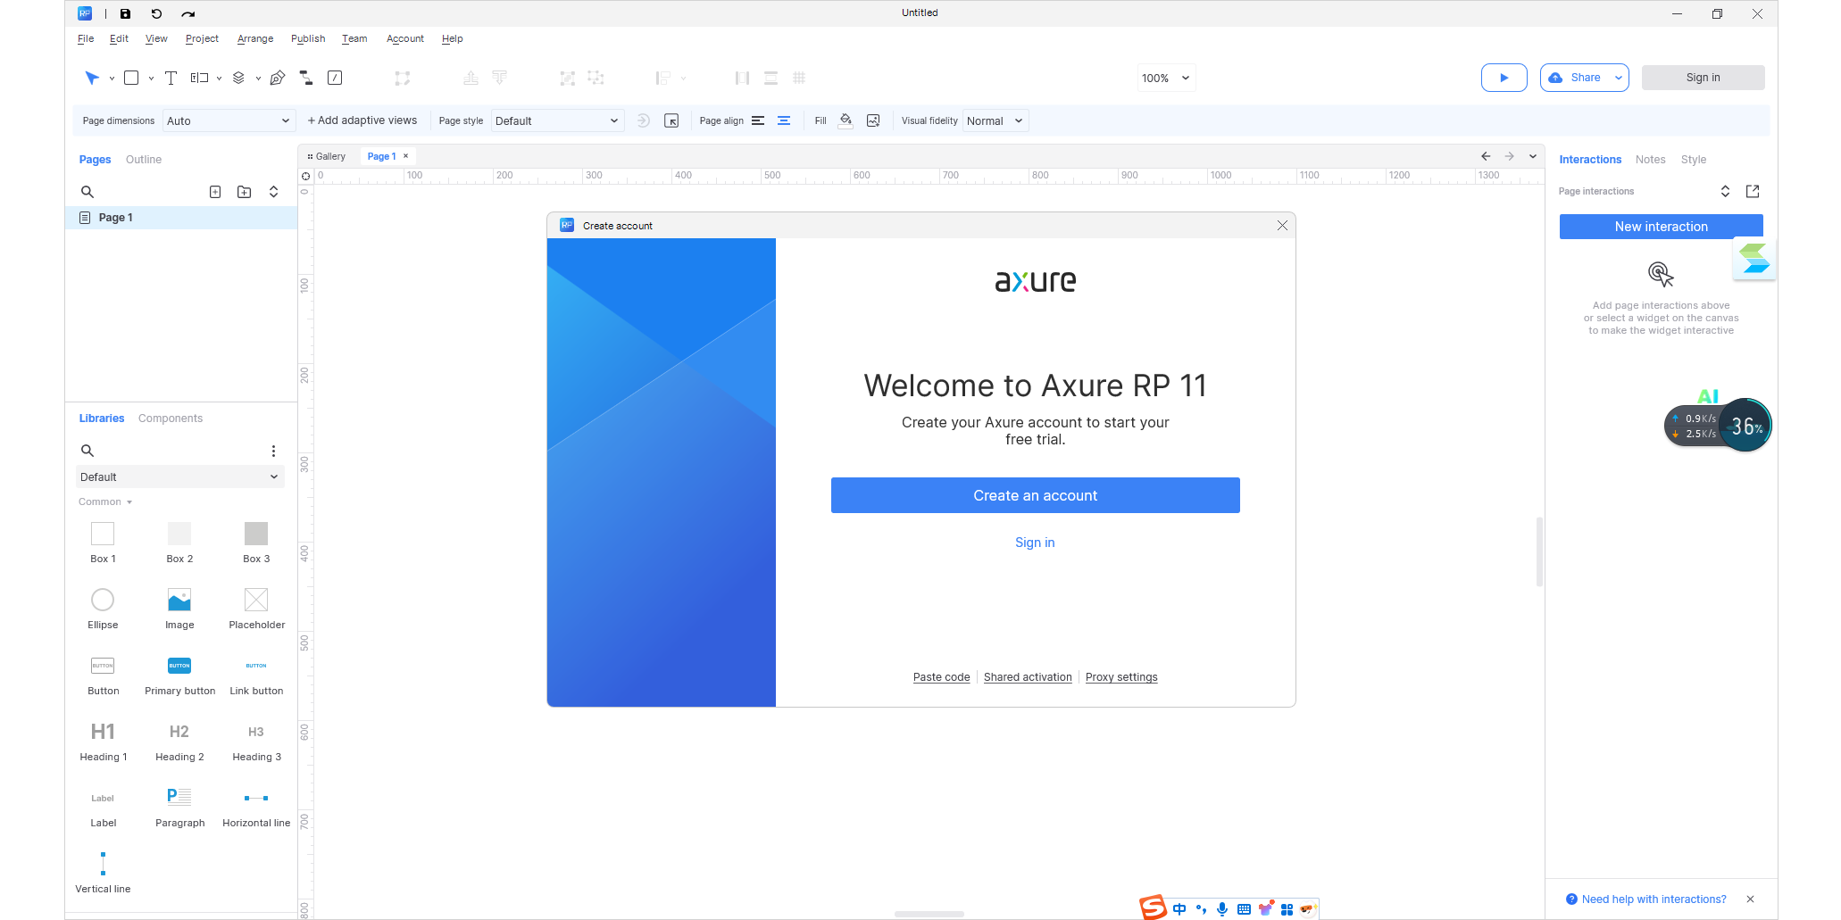This screenshot has width=1841, height=920.
Task: Open the Pages search icon
Action: (x=87, y=191)
